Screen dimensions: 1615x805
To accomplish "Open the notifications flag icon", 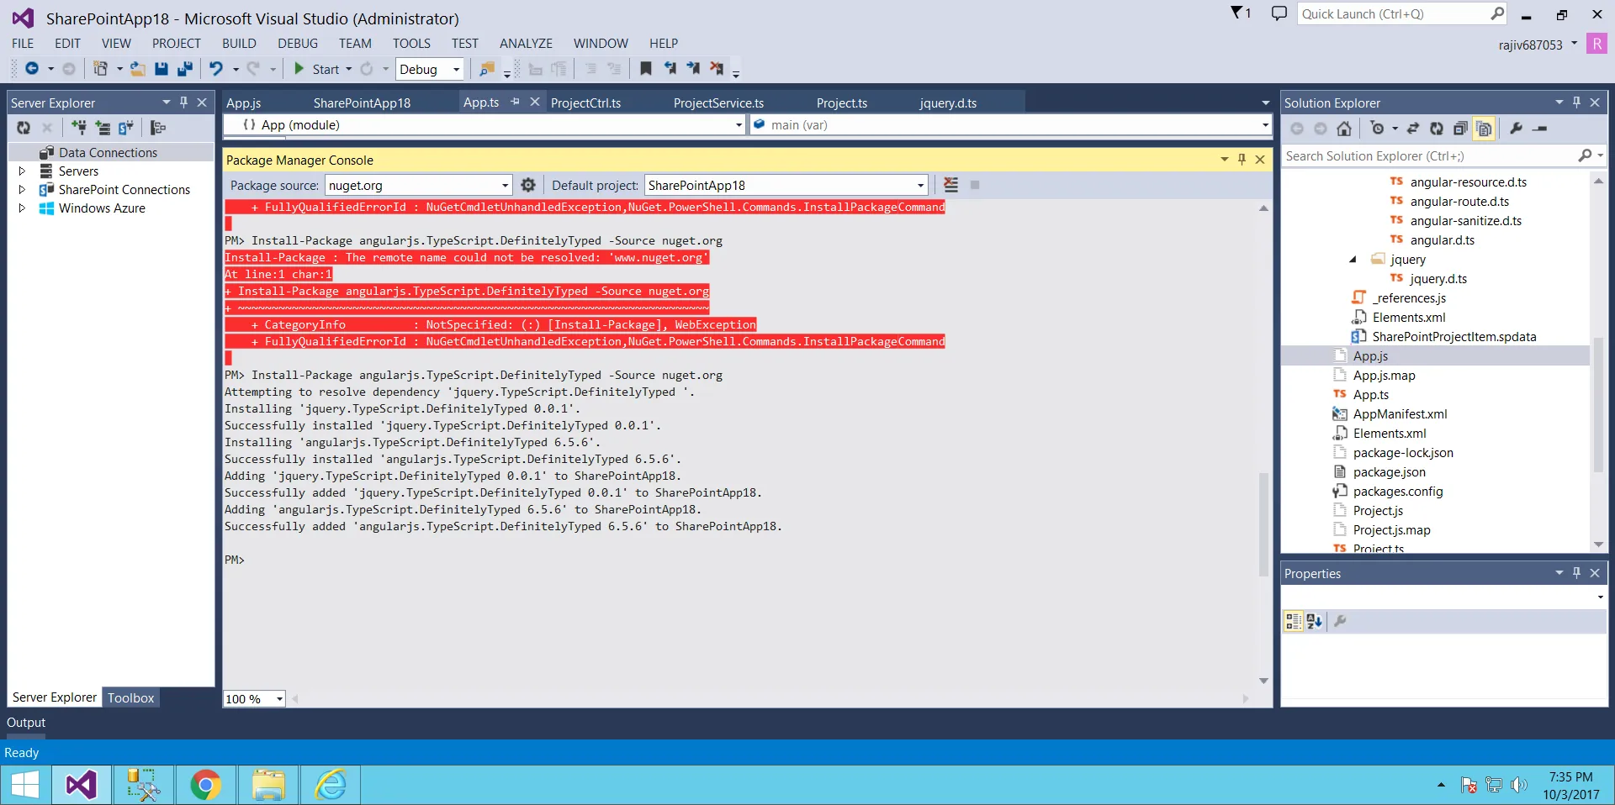I will [x=1241, y=13].
